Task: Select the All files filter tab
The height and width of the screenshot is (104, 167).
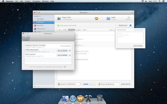Action: tap(60, 30)
